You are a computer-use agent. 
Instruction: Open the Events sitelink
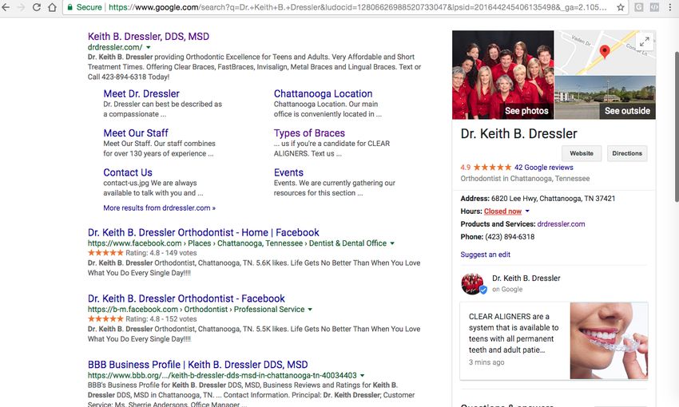tap(288, 172)
